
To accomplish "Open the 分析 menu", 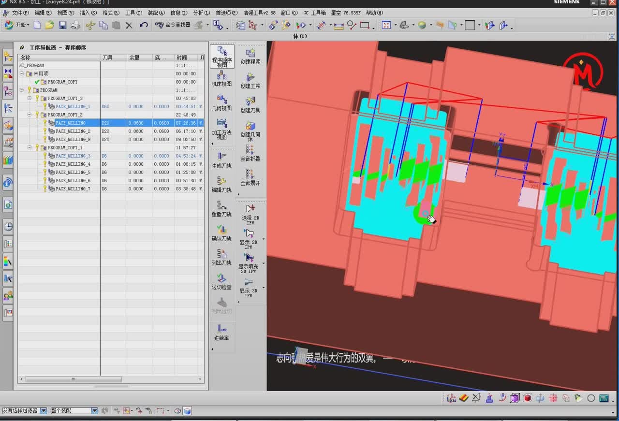I will point(201,13).
